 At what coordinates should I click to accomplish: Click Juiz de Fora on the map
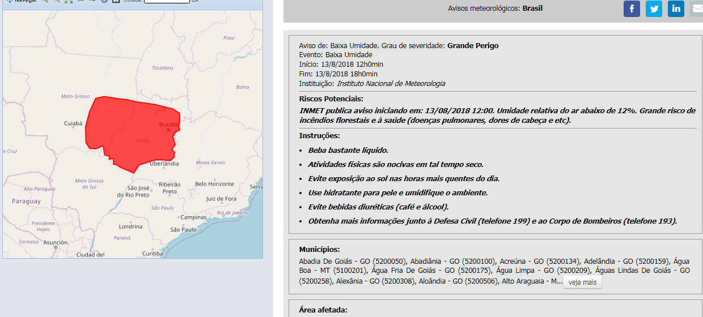[x=221, y=199]
